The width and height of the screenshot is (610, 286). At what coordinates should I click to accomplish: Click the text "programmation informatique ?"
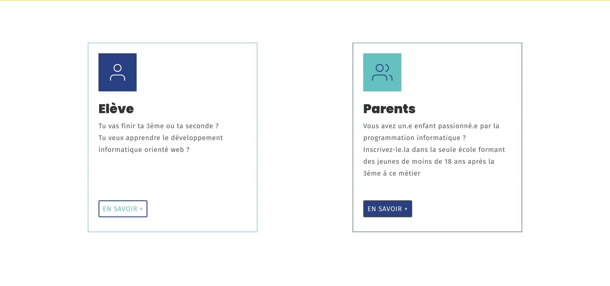tap(414, 138)
